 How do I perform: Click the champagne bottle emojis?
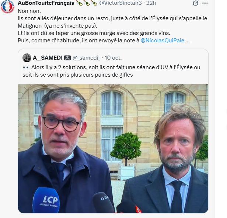click(87, 3)
